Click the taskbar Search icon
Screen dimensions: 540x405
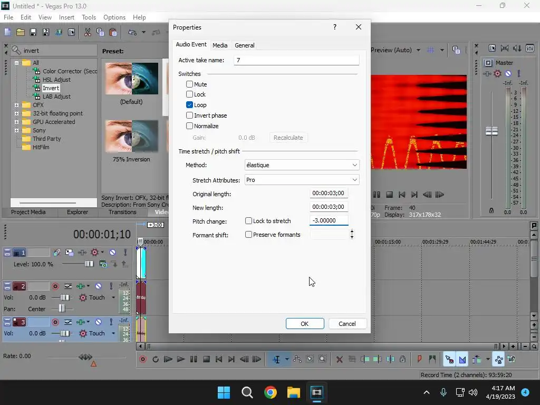(247, 392)
